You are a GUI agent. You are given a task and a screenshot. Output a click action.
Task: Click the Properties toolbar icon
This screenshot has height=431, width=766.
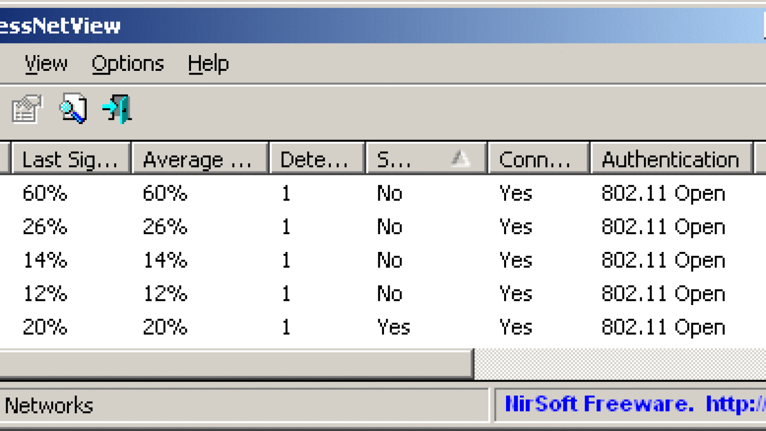(27, 109)
